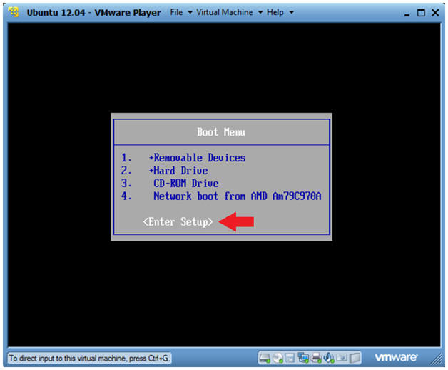Screen dimensions: 448x370
Task: Minimize the VMware Player window
Action: point(407,14)
